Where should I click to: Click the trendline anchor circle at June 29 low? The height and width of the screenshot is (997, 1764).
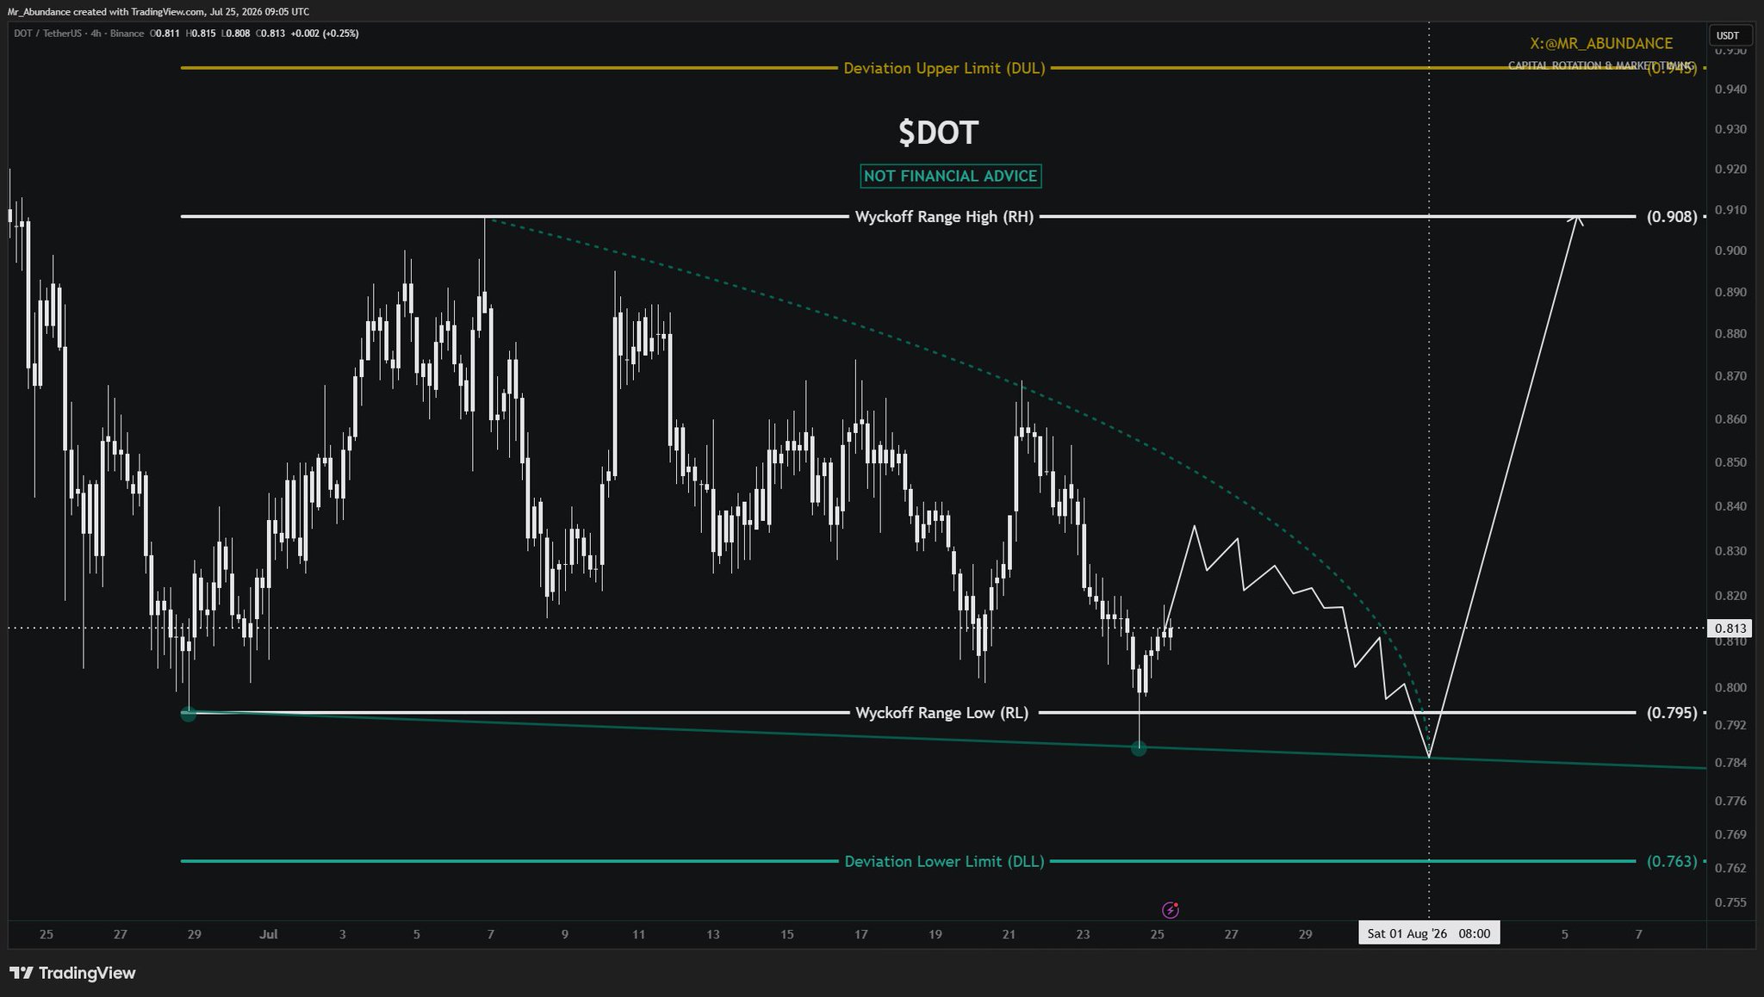189,713
